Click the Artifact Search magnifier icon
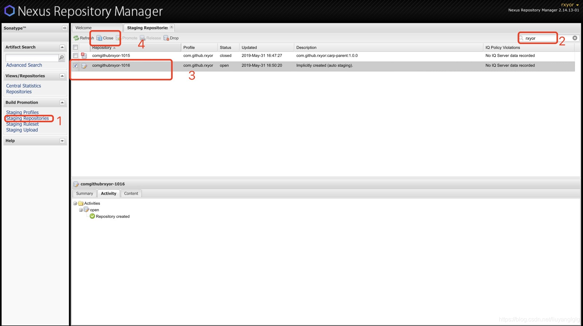The image size is (583, 326). click(x=62, y=57)
